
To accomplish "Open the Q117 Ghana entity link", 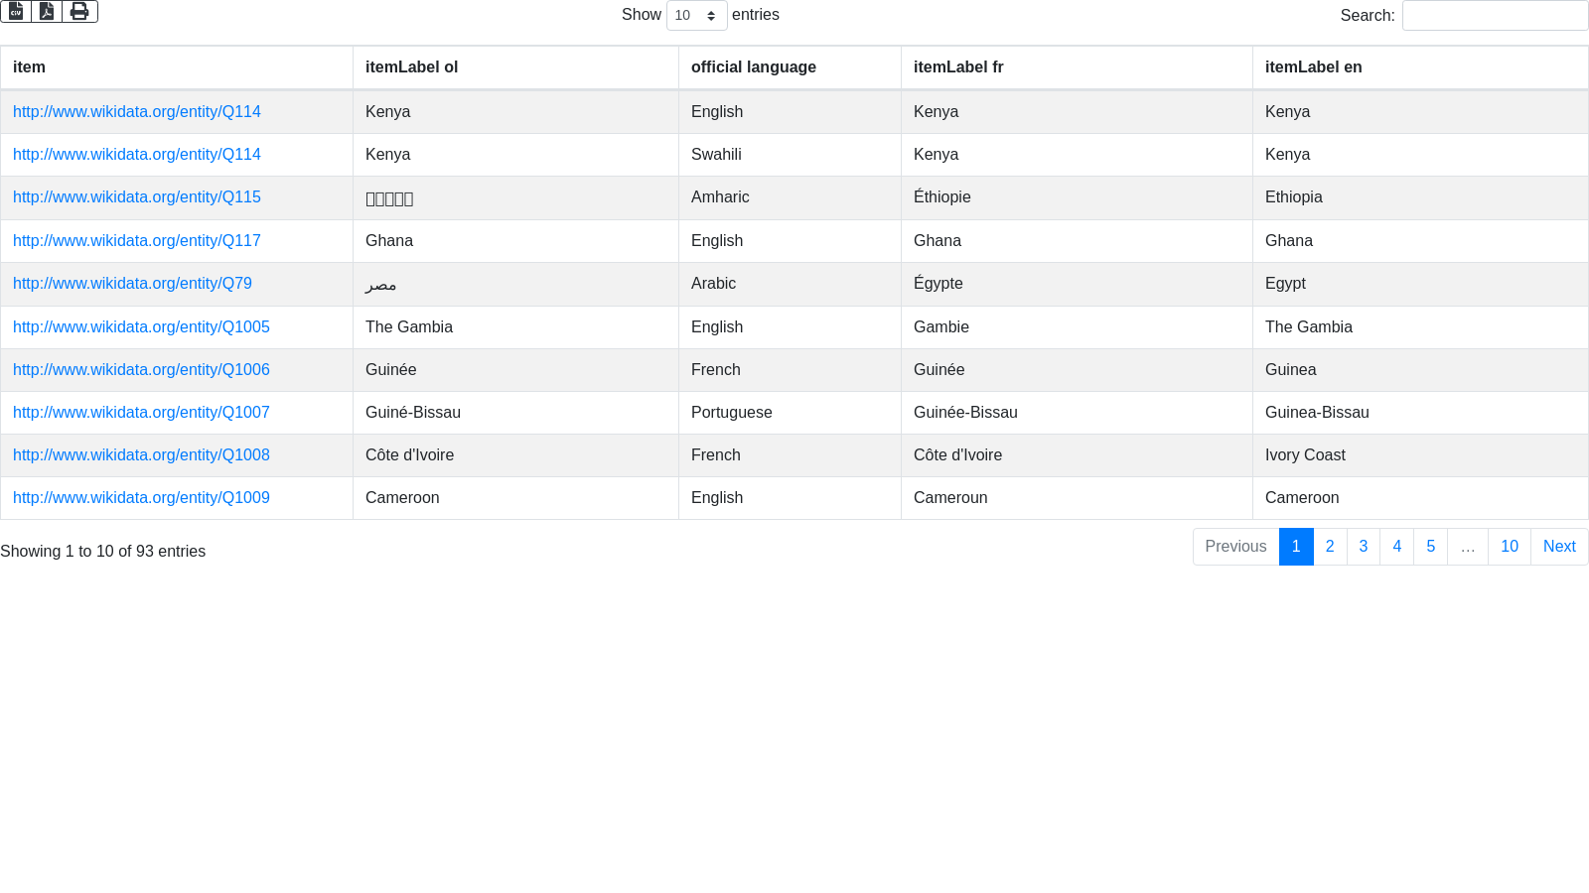I will pos(137,241).
